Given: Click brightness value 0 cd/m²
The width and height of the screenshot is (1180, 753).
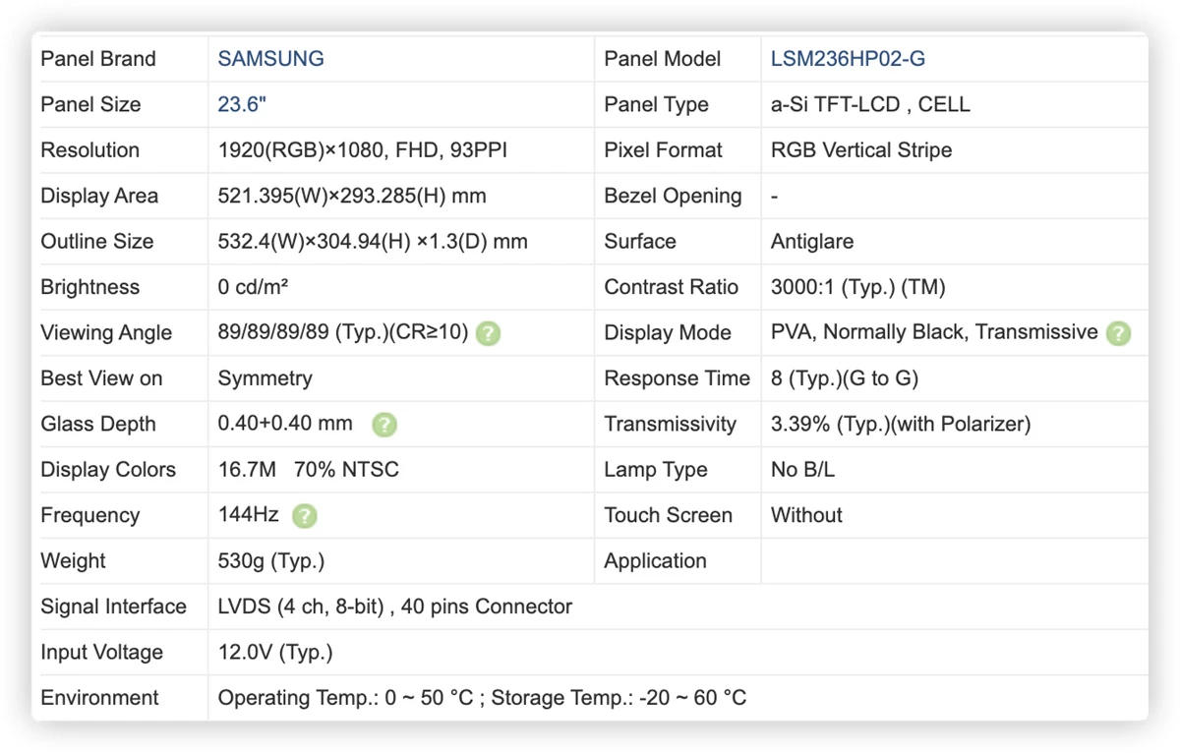Looking at the screenshot, I should click(x=253, y=287).
